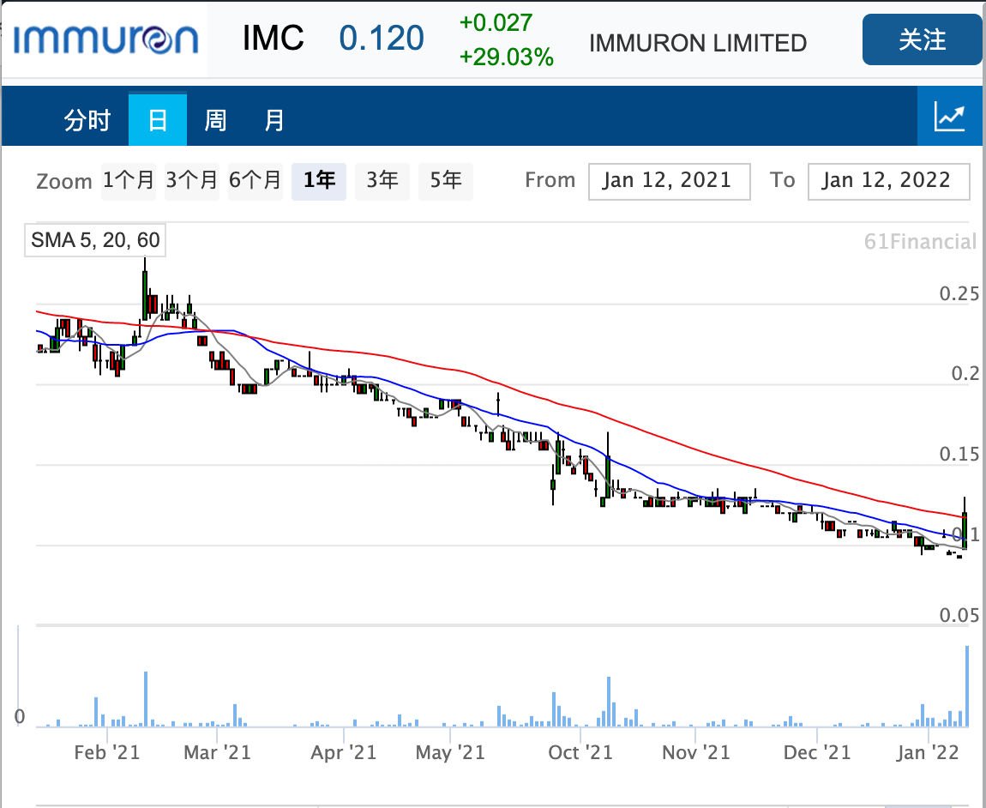This screenshot has width=986, height=808.
Task: Switch to the 月 monthly tab
Action: coord(274,119)
